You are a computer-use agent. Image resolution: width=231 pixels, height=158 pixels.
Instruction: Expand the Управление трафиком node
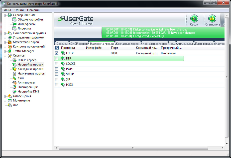click(5, 38)
